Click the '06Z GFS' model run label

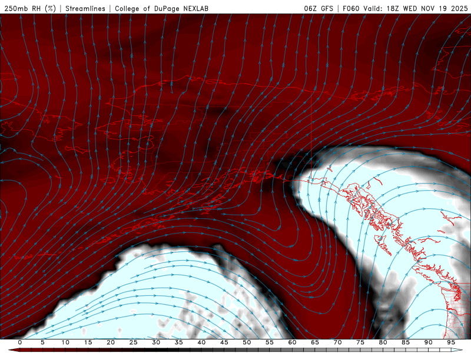pos(319,8)
